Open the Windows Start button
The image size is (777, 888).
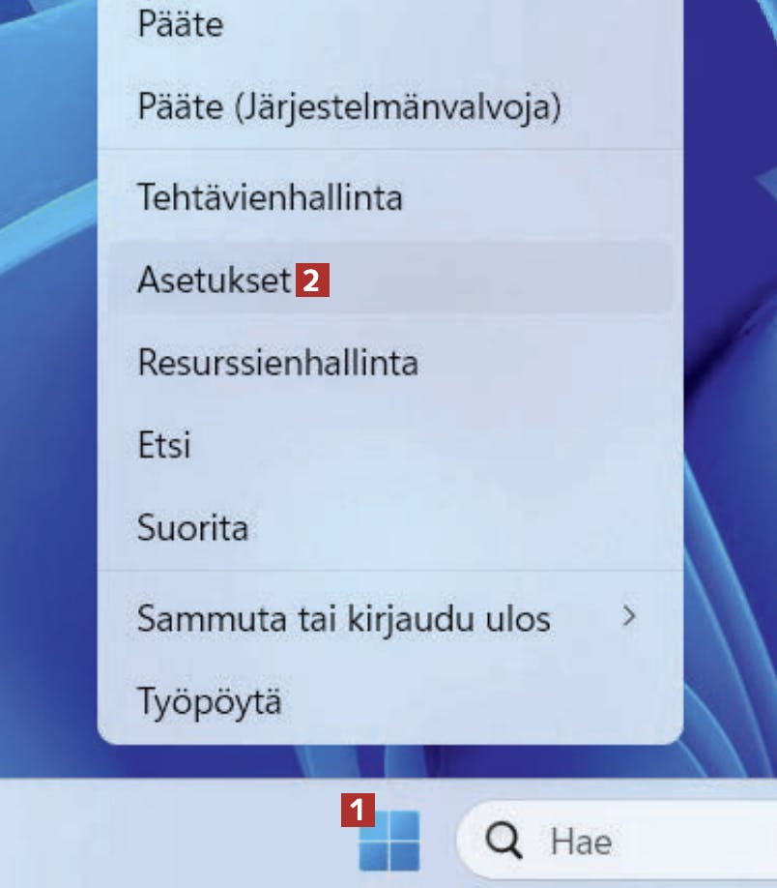(389, 841)
